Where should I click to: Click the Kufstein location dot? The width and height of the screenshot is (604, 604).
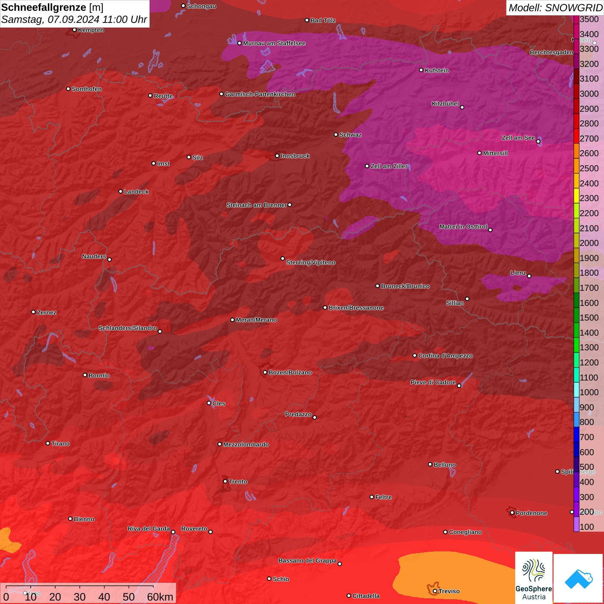tap(421, 70)
